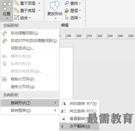
Task: Click the 查找 text label
Action: (74, 3)
